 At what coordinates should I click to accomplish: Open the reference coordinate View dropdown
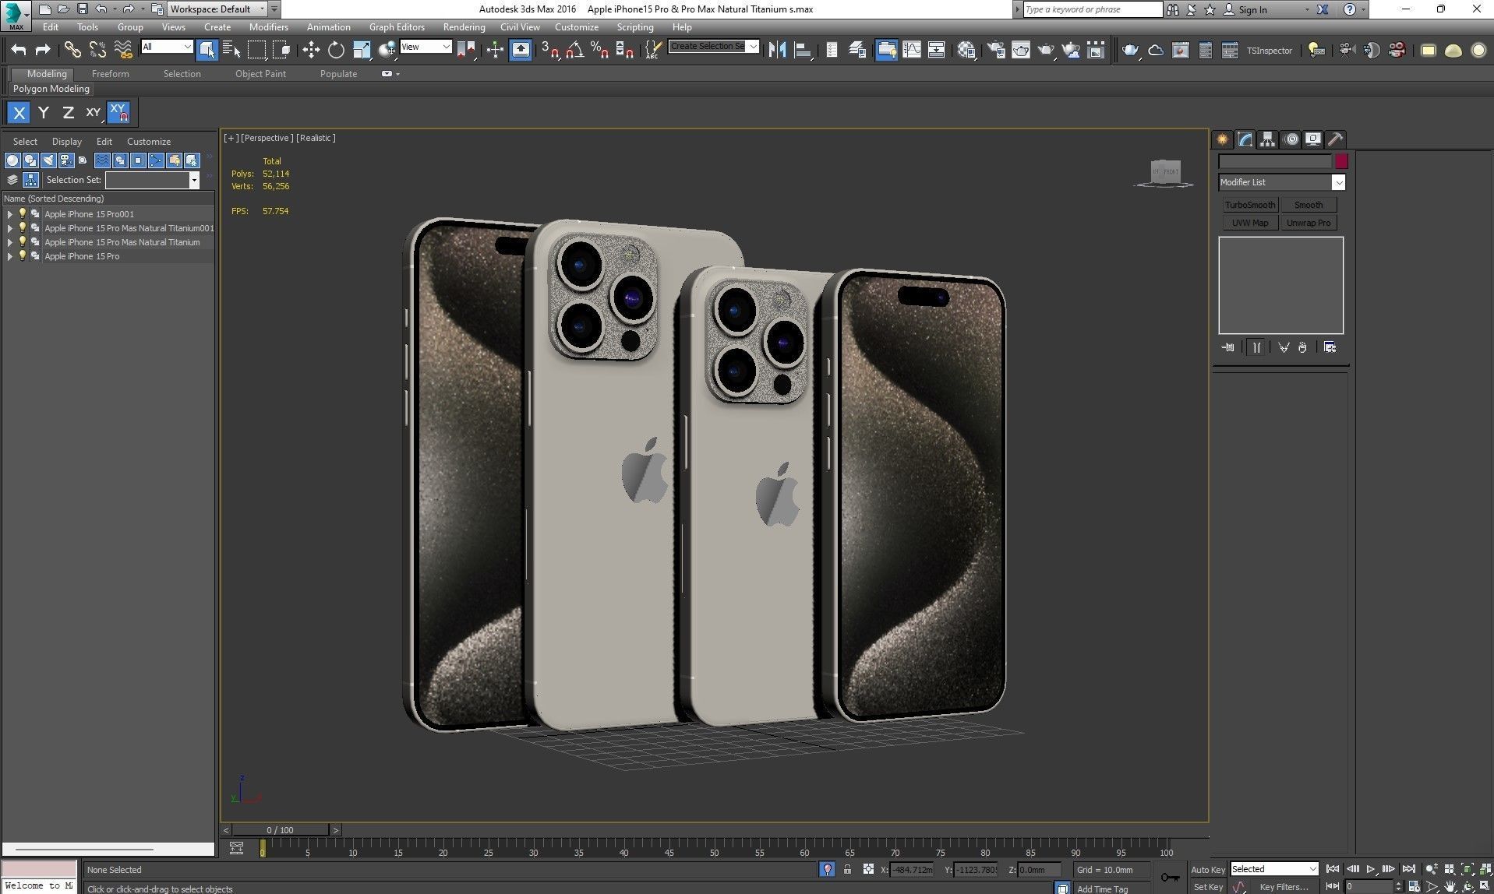coord(426,47)
